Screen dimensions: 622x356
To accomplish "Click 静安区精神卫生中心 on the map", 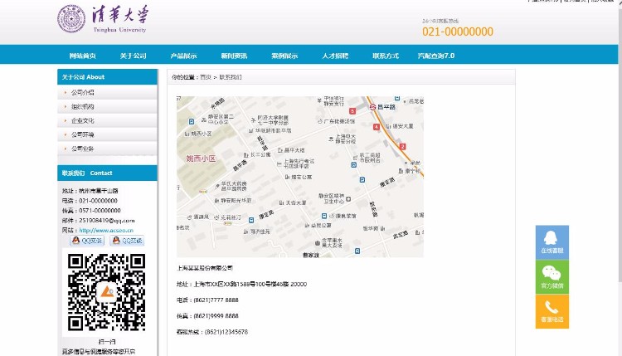I will point(331,198).
